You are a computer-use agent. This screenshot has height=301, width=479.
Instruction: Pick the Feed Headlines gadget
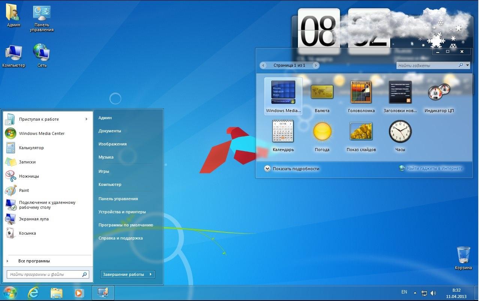tap(400, 92)
